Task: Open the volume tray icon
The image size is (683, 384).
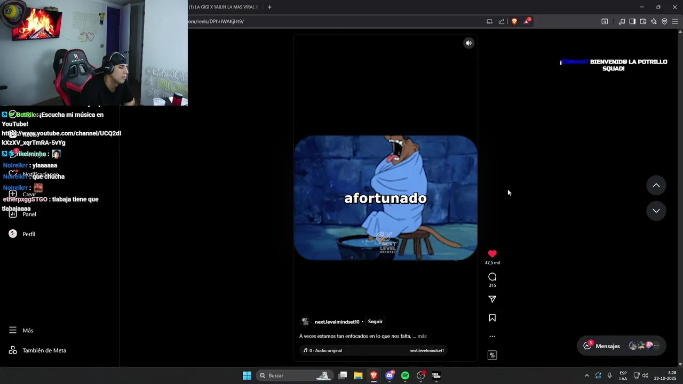Action: click(645, 375)
